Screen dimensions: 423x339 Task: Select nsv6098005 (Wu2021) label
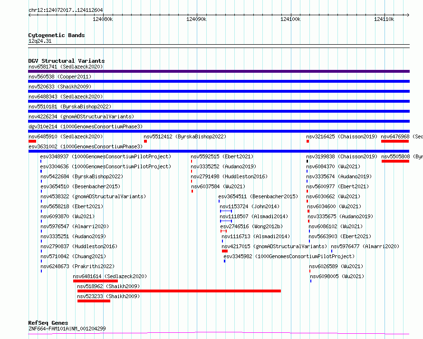coord(337,276)
